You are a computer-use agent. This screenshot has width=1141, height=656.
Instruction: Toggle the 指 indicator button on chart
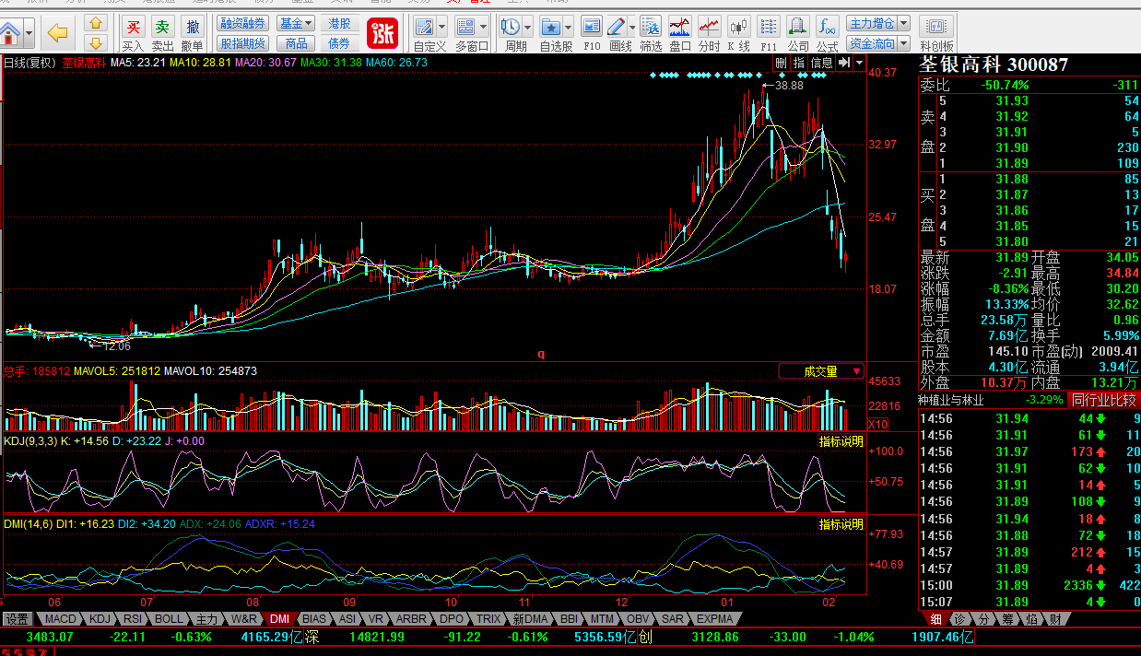pyautogui.click(x=798, y=63)
